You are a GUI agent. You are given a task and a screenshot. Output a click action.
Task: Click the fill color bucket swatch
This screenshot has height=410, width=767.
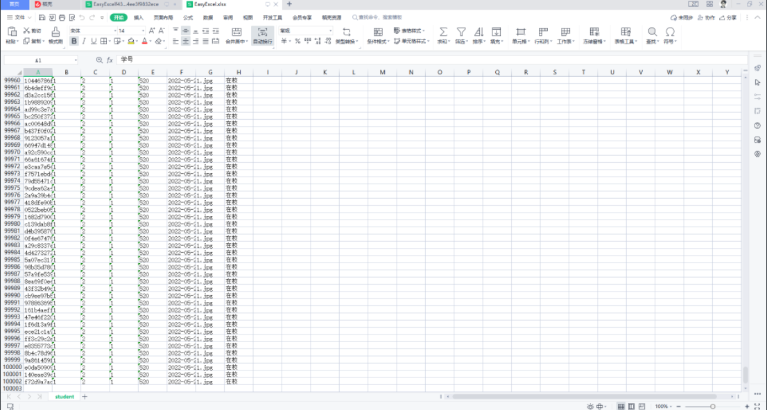[130, 42]
